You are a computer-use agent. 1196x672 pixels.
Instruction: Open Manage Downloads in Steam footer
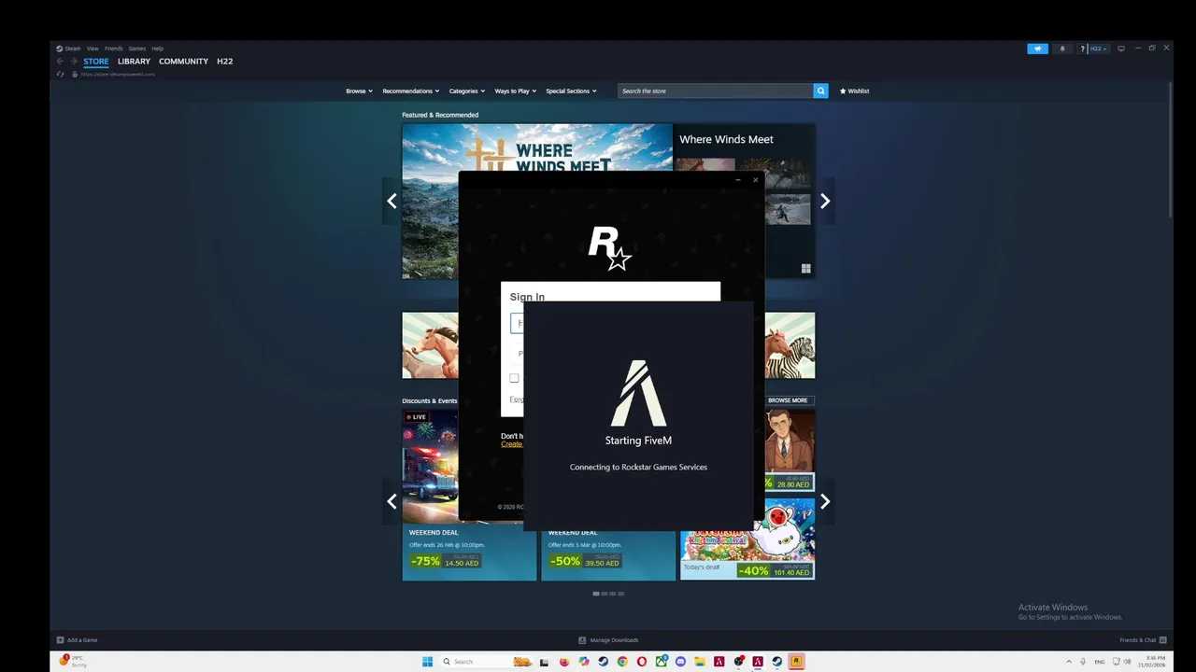pos(608,640)
